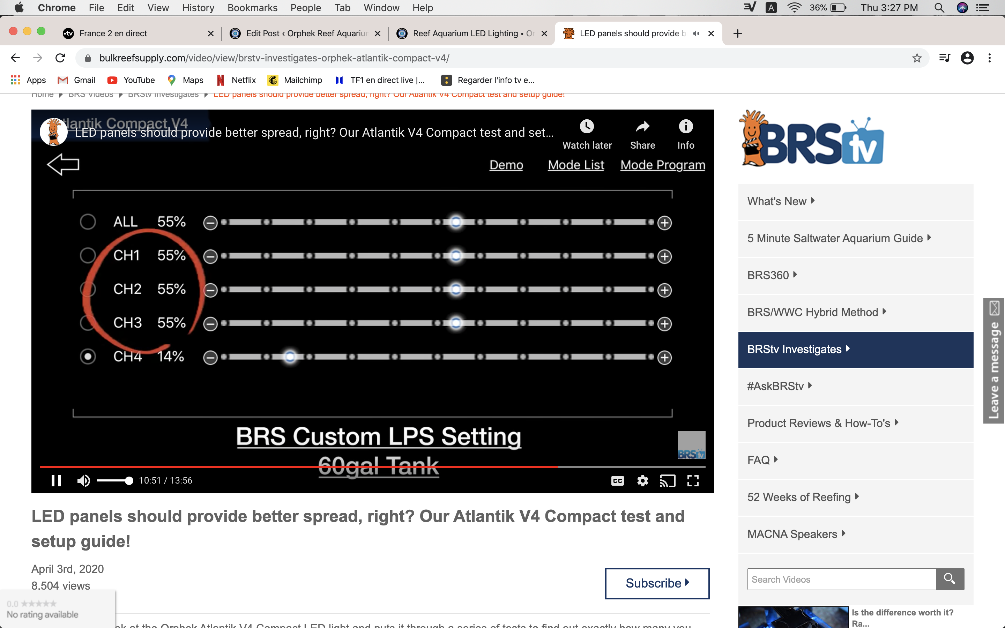This screenshot has height=628, width=1005.
Task: Switch to France 2 en direct tab
Action: [x=137, y=33]
